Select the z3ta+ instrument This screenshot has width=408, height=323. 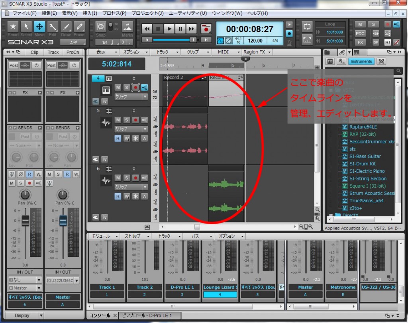(x=355, y=208)
